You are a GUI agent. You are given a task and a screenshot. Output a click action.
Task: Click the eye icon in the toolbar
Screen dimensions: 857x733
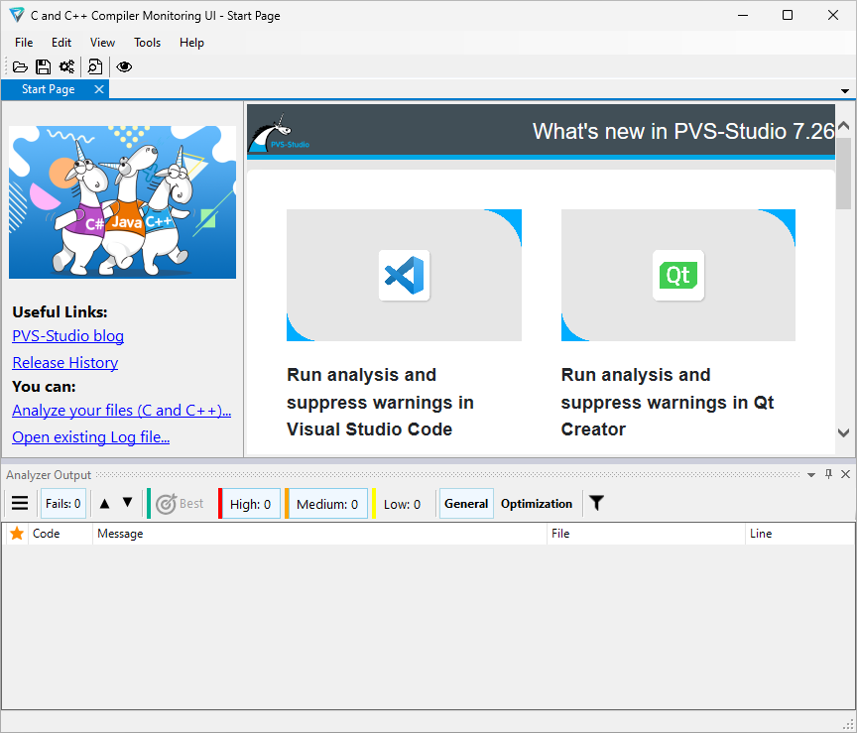click(x=123, y=66)
